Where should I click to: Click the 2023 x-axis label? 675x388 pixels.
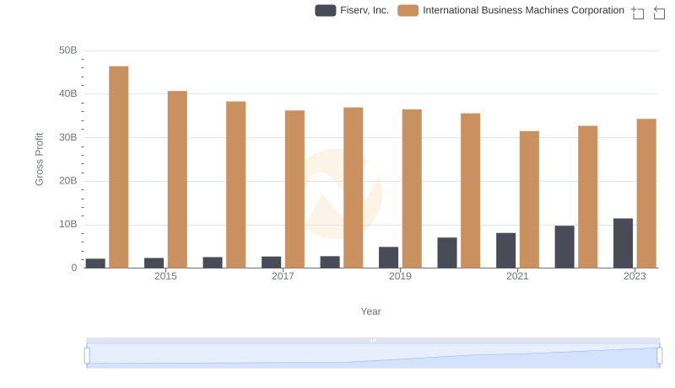635,276
